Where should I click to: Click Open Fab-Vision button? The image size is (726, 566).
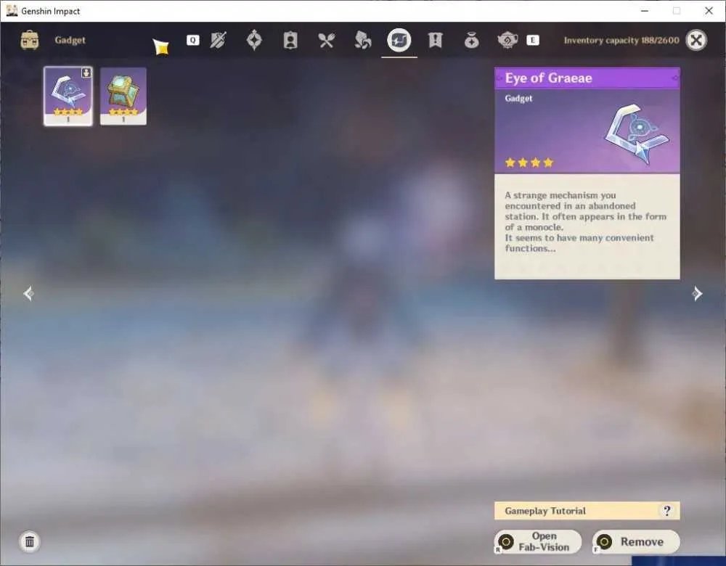point(538,541)
